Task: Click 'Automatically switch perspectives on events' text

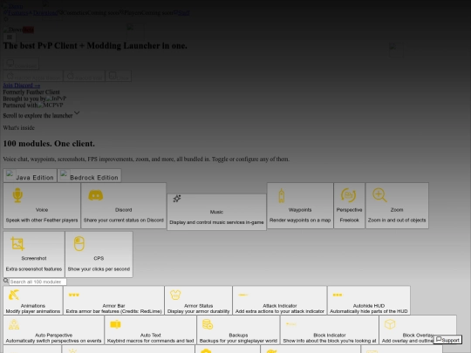Action: [x=53, y=341]
